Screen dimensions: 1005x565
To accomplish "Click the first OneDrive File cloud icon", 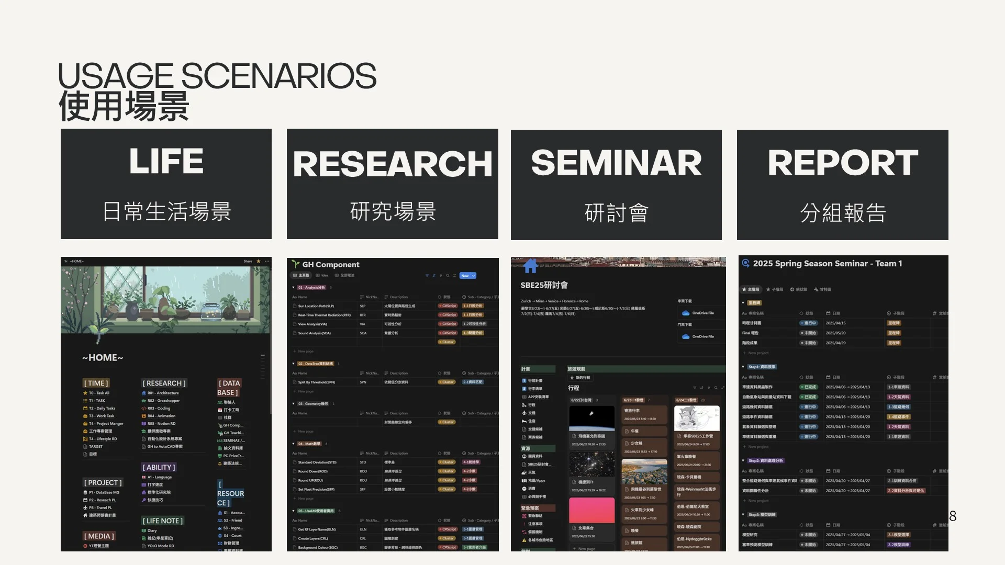I will pyautogui.click(x=686, y=313).
